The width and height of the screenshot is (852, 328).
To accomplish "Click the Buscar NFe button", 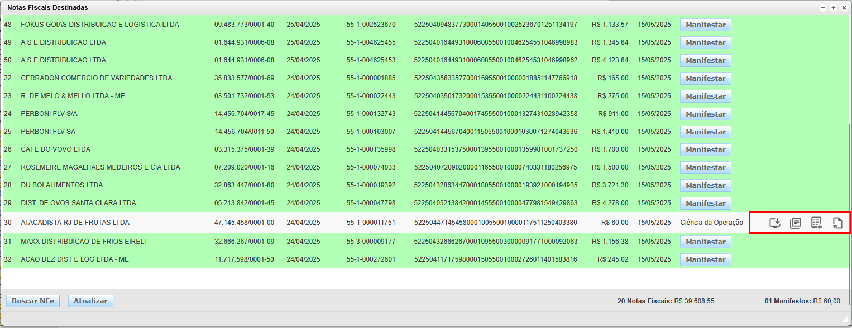I will coord(33,301).
